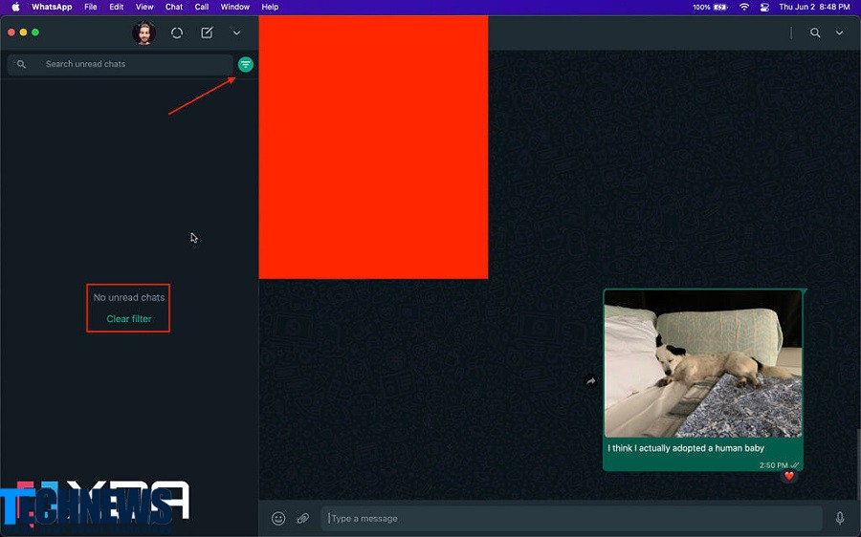This screenshot has height=537, width=861.
Task: Open the conversation options chevron
Action: coord(839,32)
